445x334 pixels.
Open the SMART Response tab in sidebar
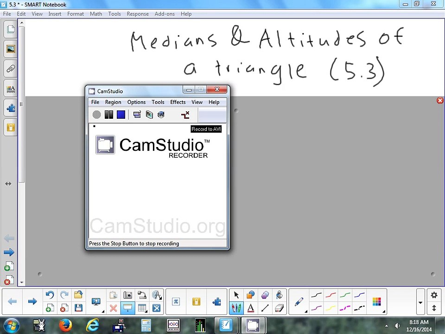tap(11, 128)
